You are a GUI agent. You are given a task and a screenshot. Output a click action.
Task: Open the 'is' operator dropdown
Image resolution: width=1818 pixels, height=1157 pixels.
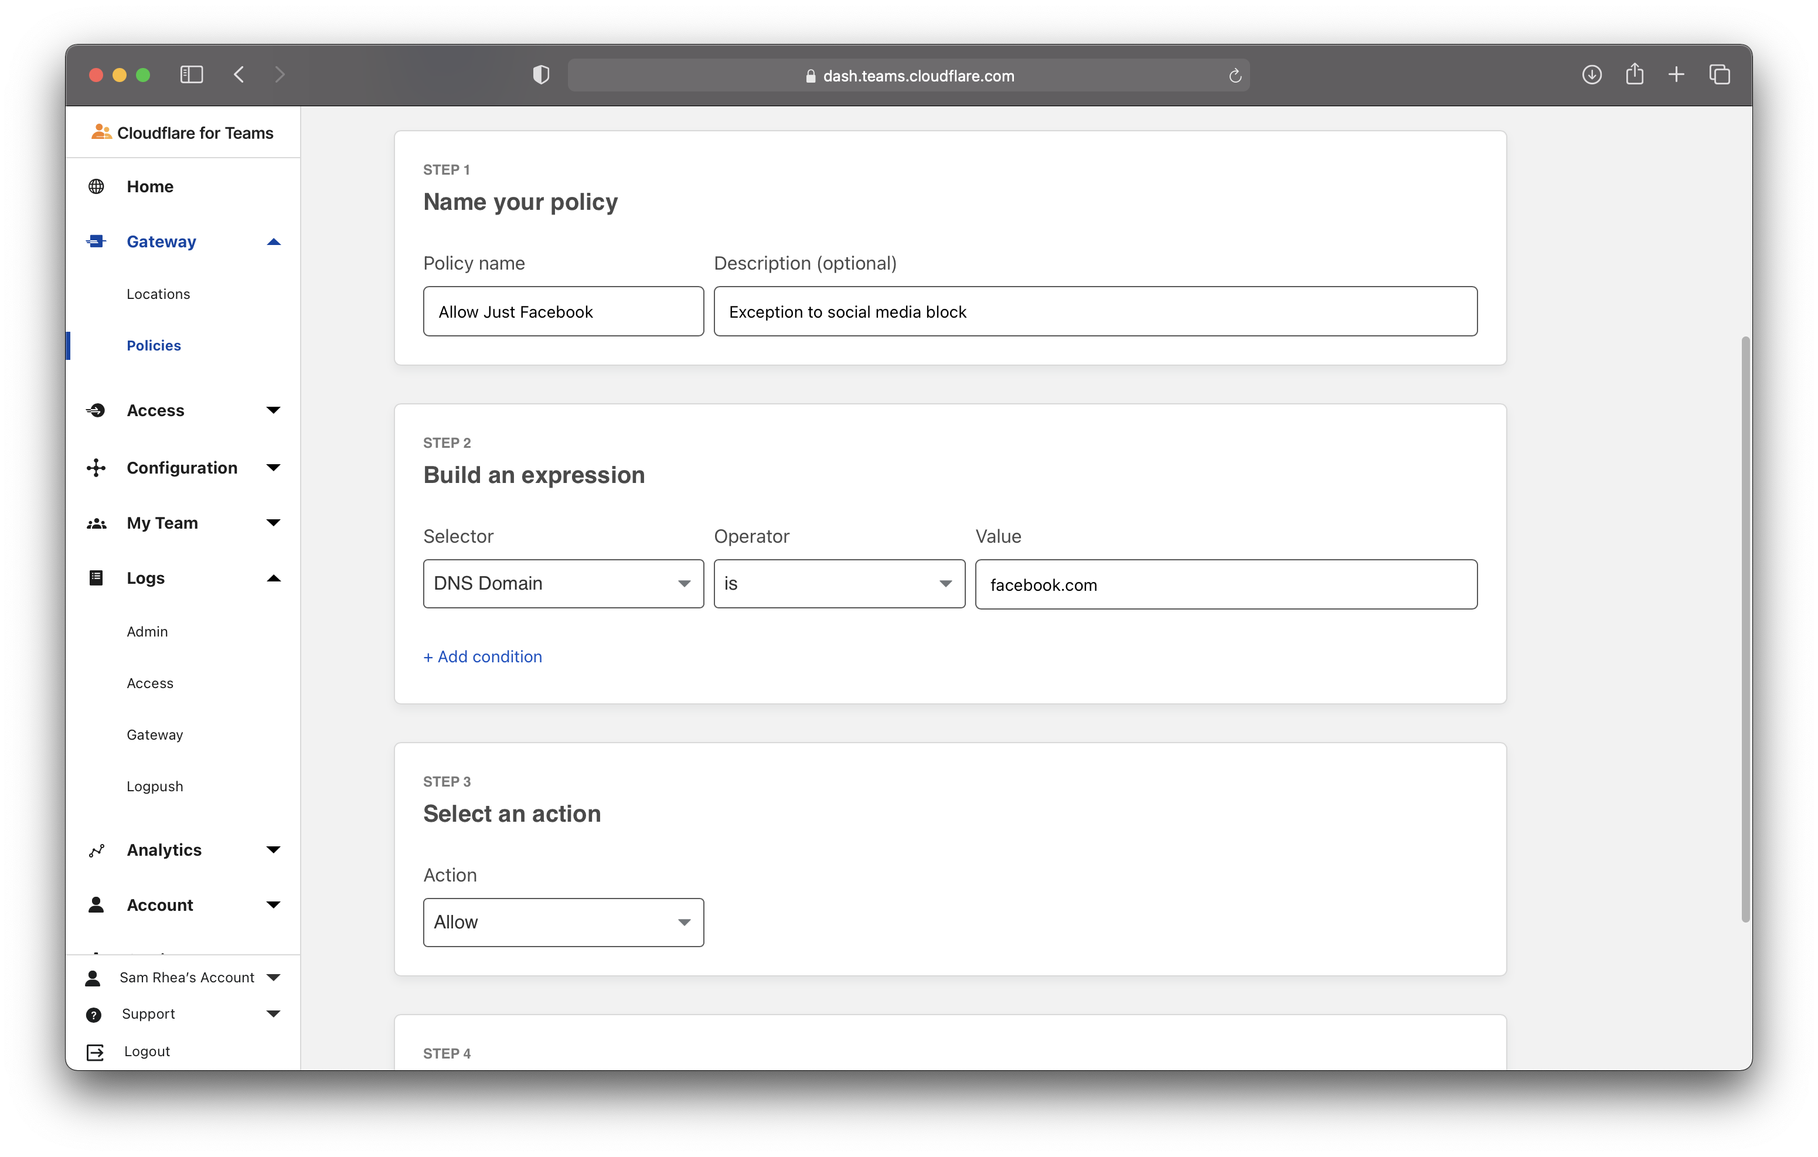[x=839, y=584]
